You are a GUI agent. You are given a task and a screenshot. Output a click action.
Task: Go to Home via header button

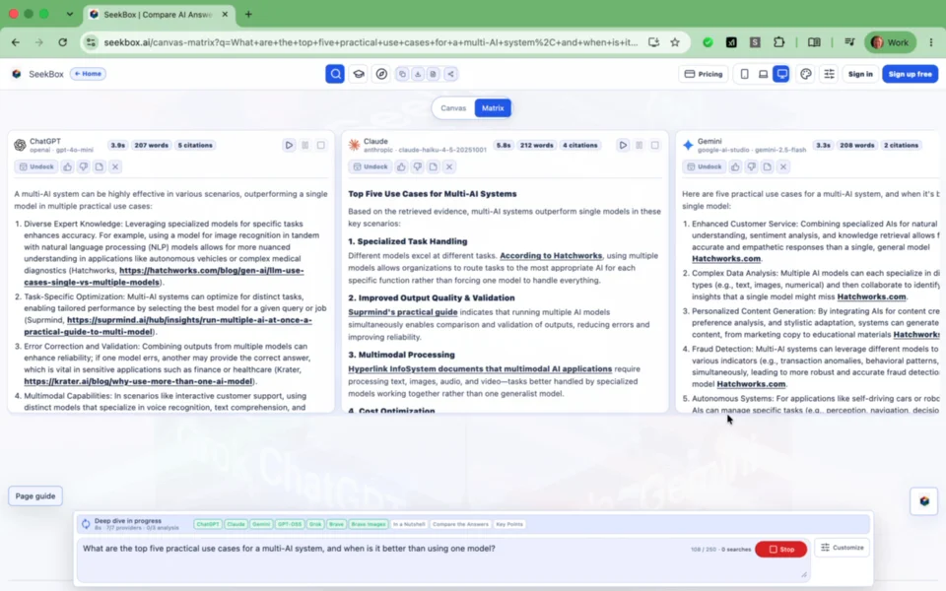(x=88, y=74)
